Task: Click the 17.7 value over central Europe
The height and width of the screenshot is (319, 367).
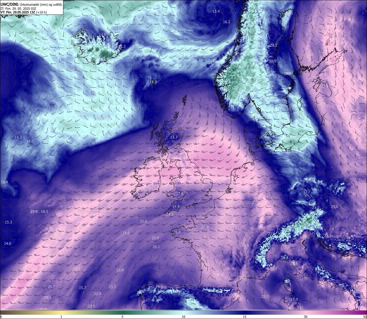Action: (x=307, y=192)
